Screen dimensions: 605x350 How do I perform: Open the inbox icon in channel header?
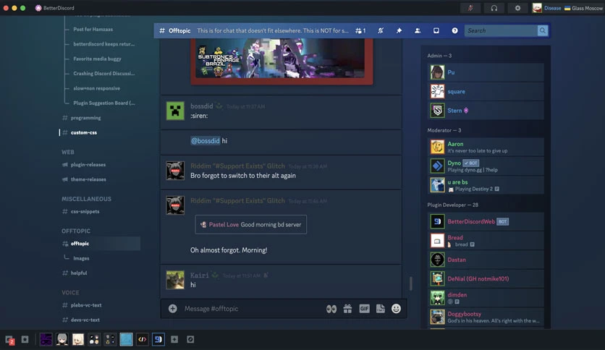coord(436,30)
